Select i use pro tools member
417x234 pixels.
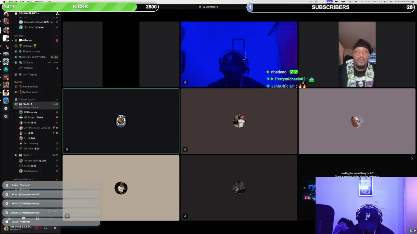pos(38,161)
